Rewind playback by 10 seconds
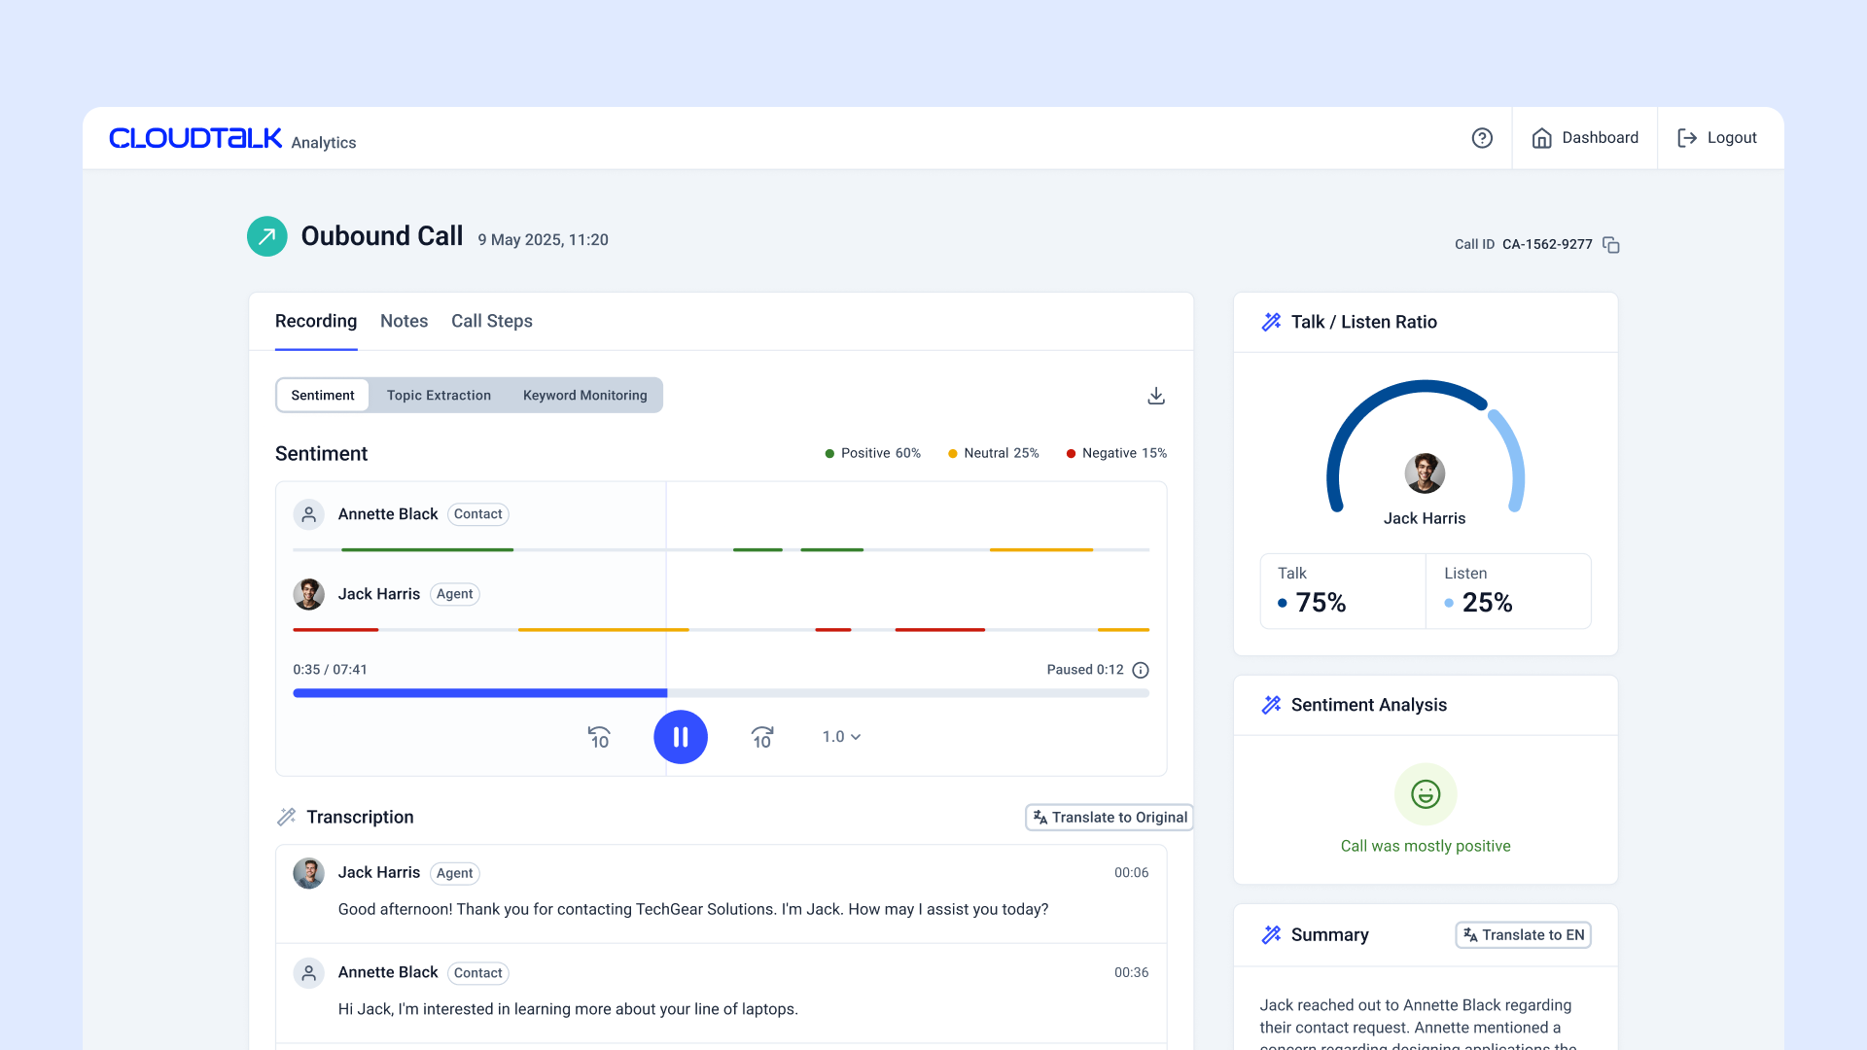Screen dimensions: 1867x1050 pos(599,737)
